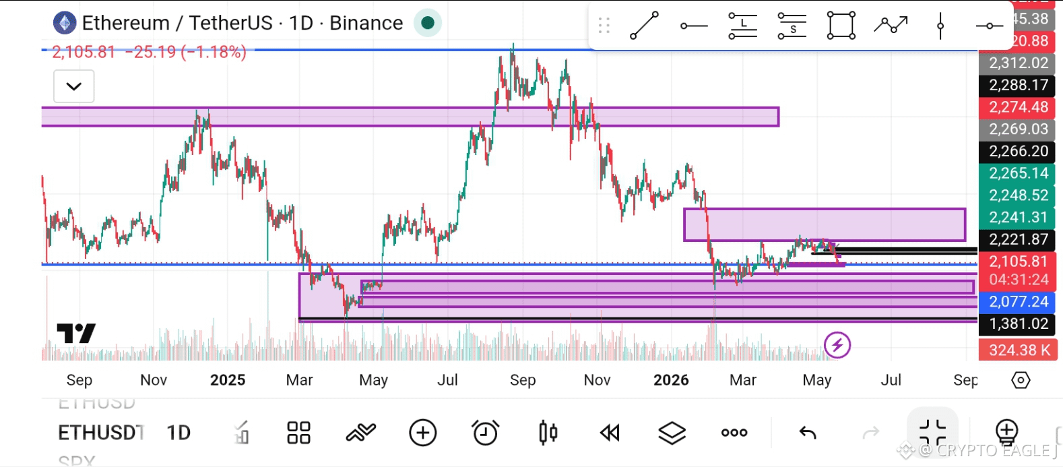Select the path arrow drawing tool
This screenshot has height=467, width=1063.
click(891, 26)
